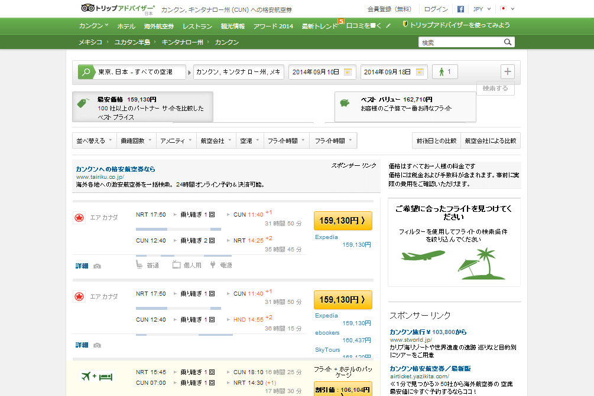Select the レストラン menu item
Screen dimensions: 594x396
click(x=197, y=26)
